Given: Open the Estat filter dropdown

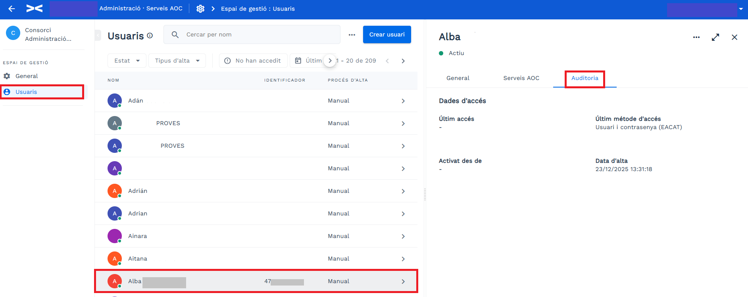Looking at the screenshot, I should 127,61.
